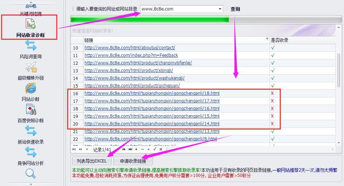
Task: Open the 链接 column filter dropdown
Action: [x=267, y=39]
